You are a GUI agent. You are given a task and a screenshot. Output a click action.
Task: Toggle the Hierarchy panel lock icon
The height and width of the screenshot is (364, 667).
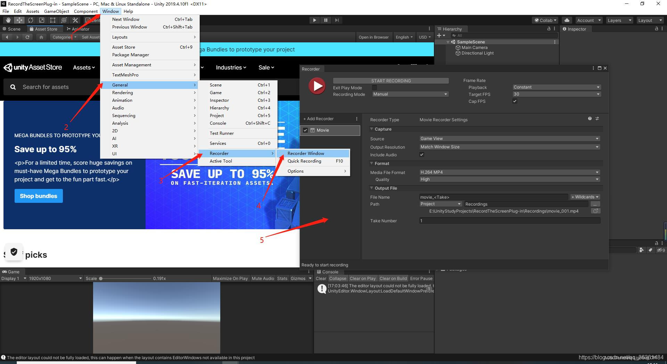click(x=549, y=29)
